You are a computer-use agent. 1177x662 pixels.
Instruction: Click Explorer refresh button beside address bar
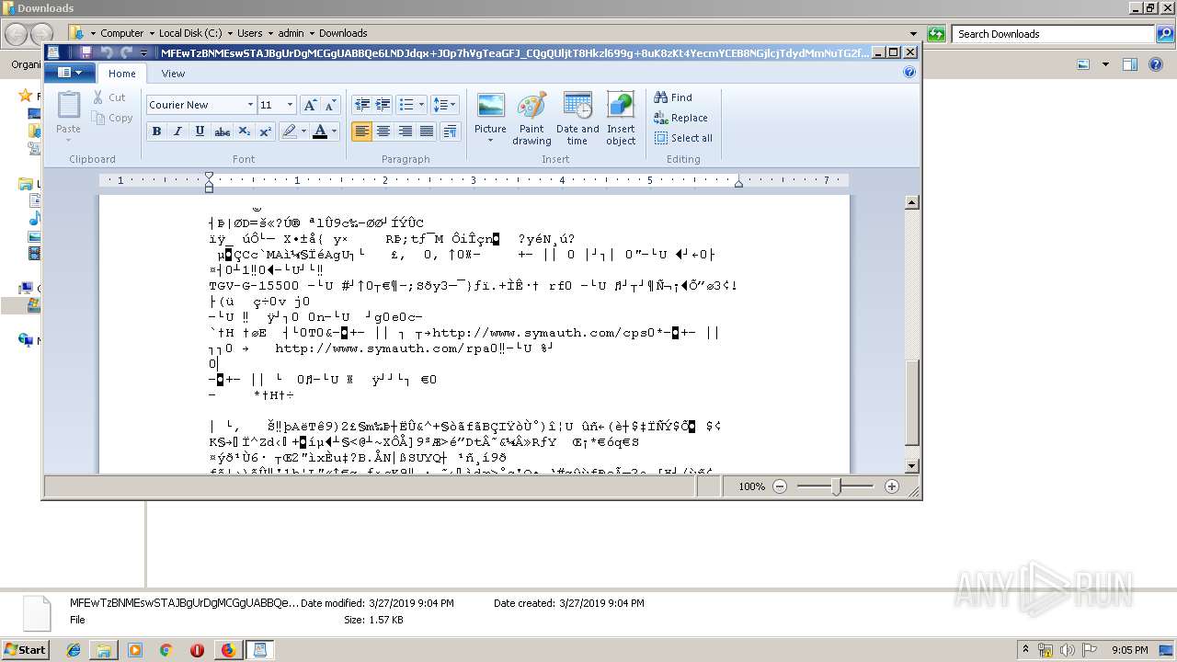tap(936, 34)
